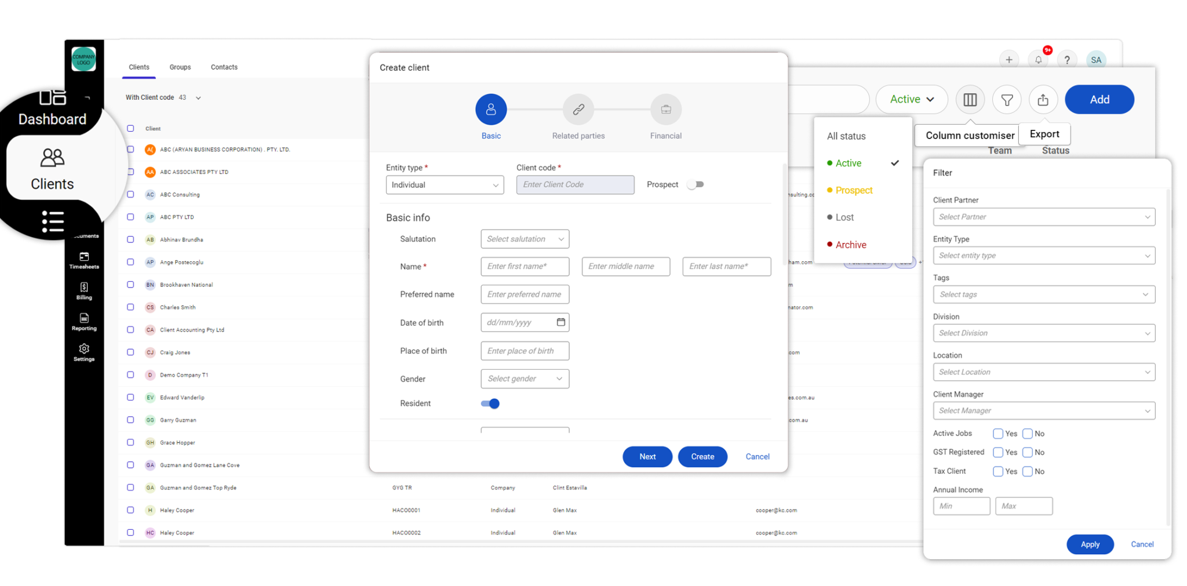Open the Date of birth calendar picker
The width and height of the screenshot is (1187, 586).
[560, 322]
